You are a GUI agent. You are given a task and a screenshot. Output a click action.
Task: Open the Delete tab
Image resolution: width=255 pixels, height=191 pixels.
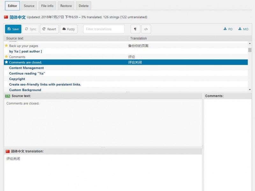coord(84,6)
